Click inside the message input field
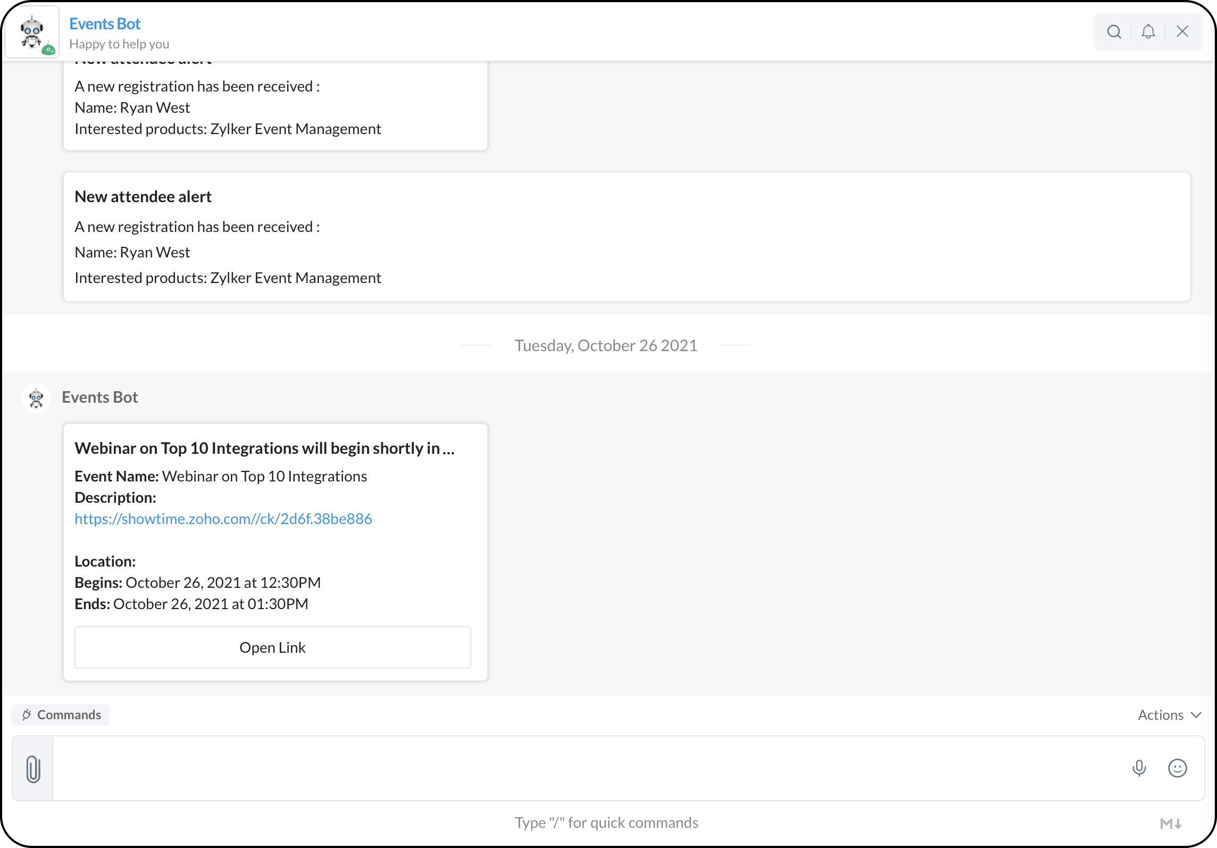 click(585, 768)
